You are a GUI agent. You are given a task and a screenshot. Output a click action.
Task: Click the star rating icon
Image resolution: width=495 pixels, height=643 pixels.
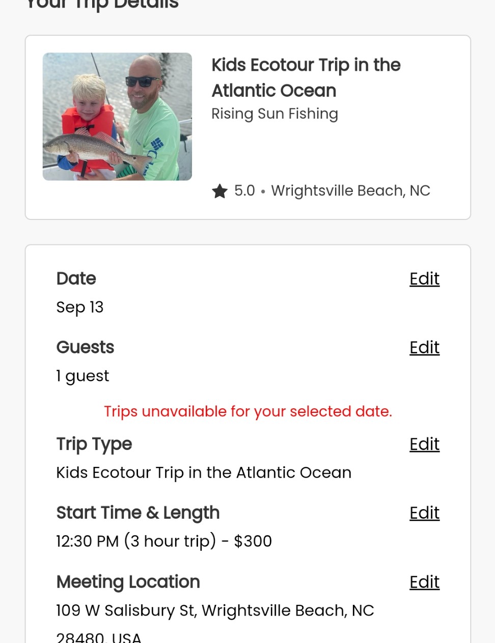(219, 191)
